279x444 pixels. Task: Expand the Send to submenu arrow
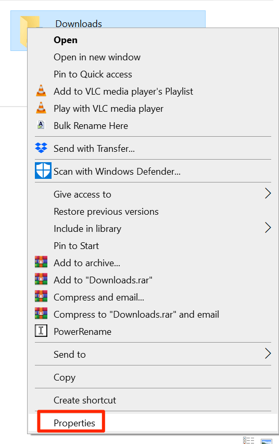268,354
